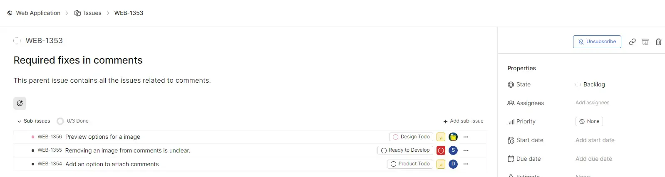Go to Issues in the breadcrumb
The image size is (665, 177).
pyautogui.click(x=88, y=13)
